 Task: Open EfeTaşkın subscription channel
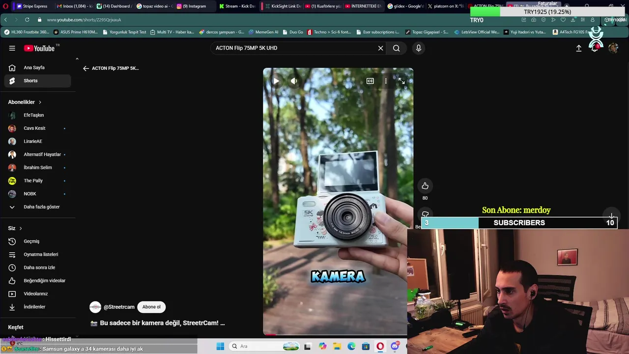[x=38, y=115]
